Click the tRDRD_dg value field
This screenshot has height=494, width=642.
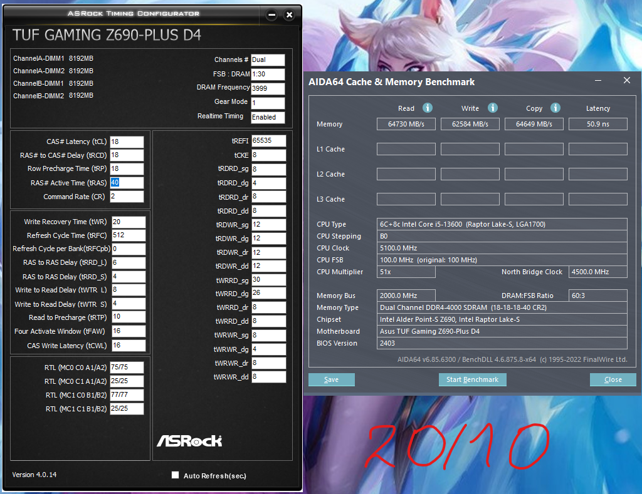pos(268,183)
